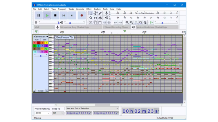Skip to end of project
Viewport: 218px width, 122px height.
click(72, 16)
